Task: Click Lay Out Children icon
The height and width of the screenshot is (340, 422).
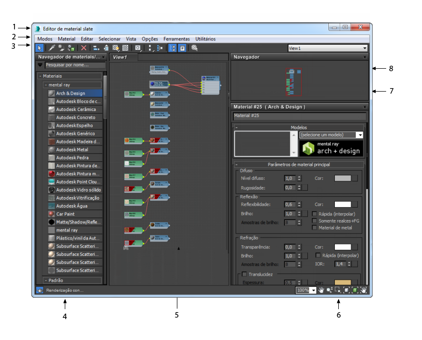Action: click(x=160, y=48)
